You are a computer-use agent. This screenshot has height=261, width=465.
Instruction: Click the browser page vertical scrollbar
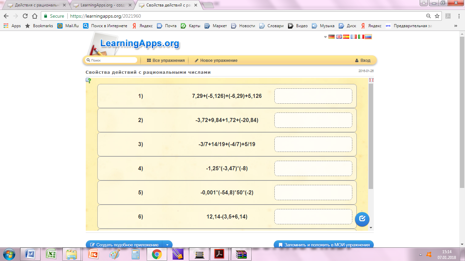tap(462, 112)
